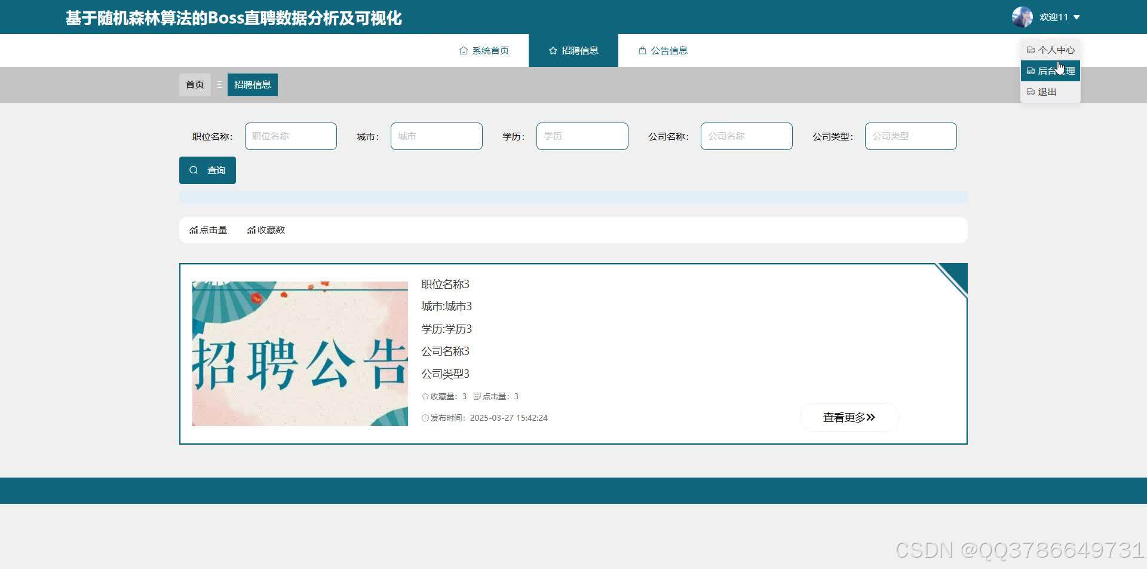Open the 招聘公告 thumbnail image
This screenshot has height=569, width=1147.
click(x=300, y=354)
